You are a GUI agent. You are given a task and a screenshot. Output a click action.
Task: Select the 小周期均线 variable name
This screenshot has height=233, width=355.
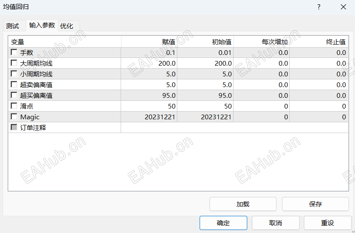(x=36, y=74)
